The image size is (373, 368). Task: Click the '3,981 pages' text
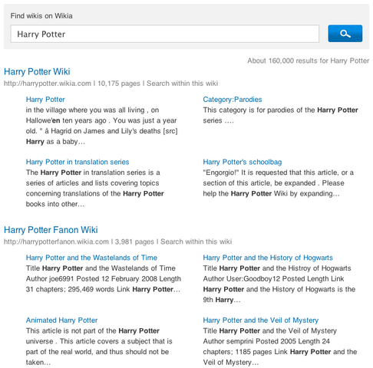(x=134, y=242)
